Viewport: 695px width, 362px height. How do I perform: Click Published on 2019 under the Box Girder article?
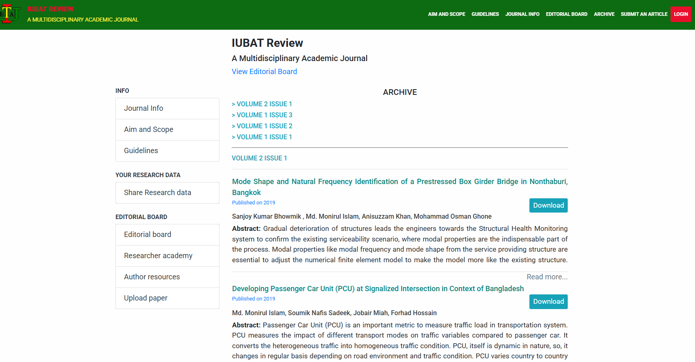pos(254,203)
